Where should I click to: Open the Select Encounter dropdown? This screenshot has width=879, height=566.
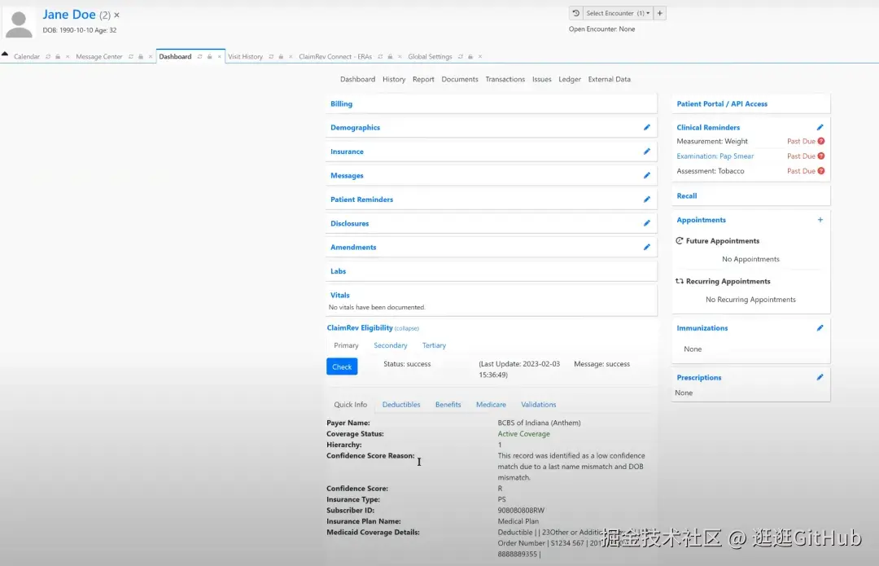pyautogui.click(x=618, y=13)
